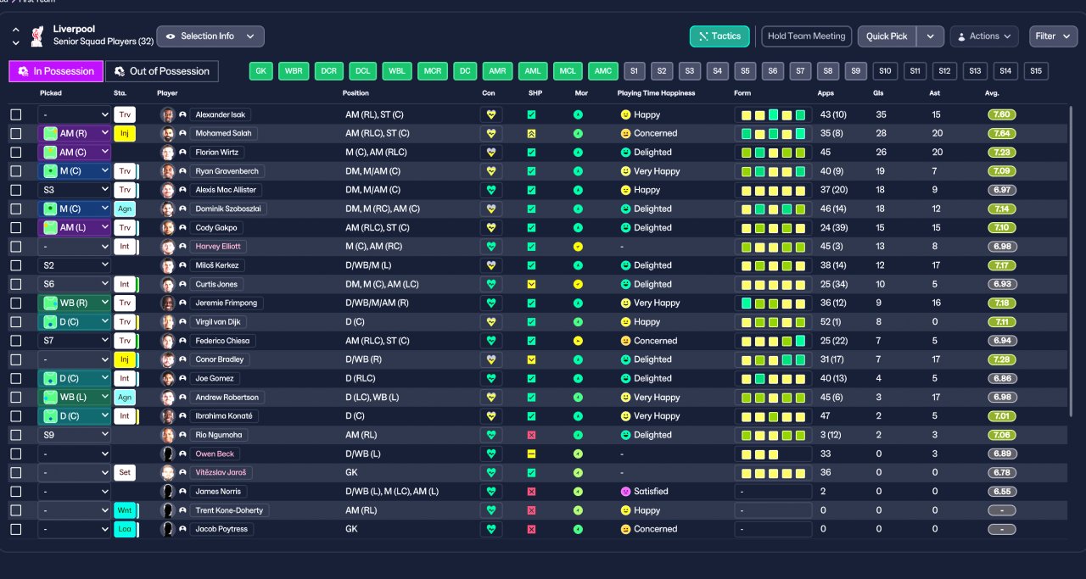The height and width of the screenshot is (579, 1086).
Task: Tick the checkbox for Rio Ngumoha
Action: coord(16,435)
